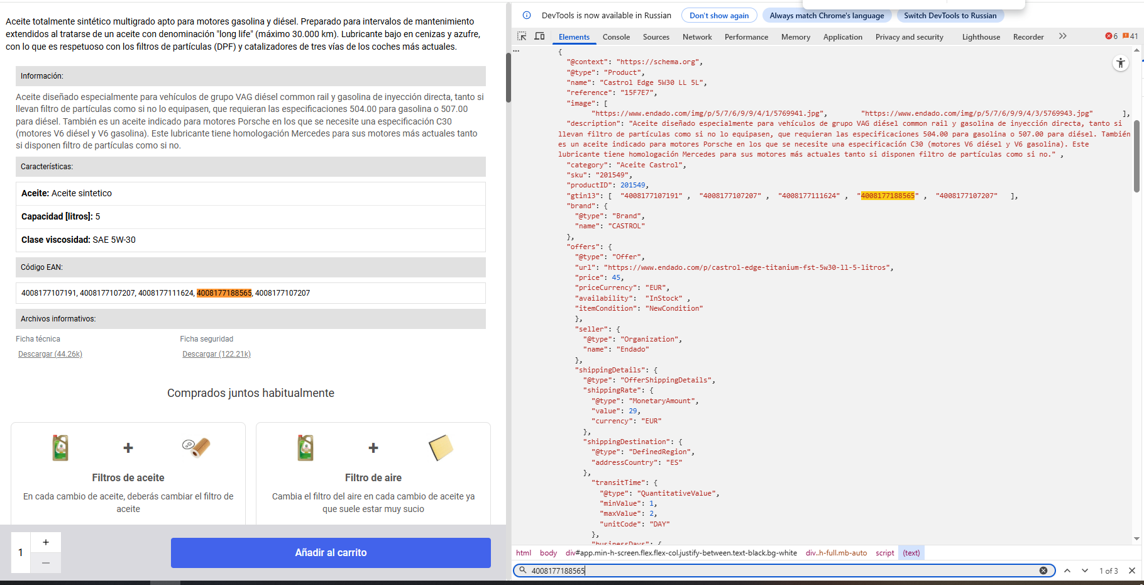Screen dimensions: 1144x585
Task: Click the Características section header
Action: pyautogui.click(x=251, y=167)
